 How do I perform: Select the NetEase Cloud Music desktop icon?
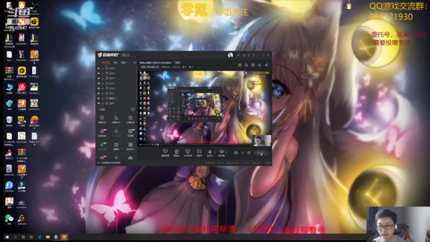[21, 88]
